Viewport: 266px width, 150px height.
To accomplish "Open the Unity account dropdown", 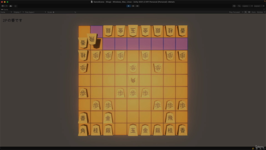I will pos(5,6).
